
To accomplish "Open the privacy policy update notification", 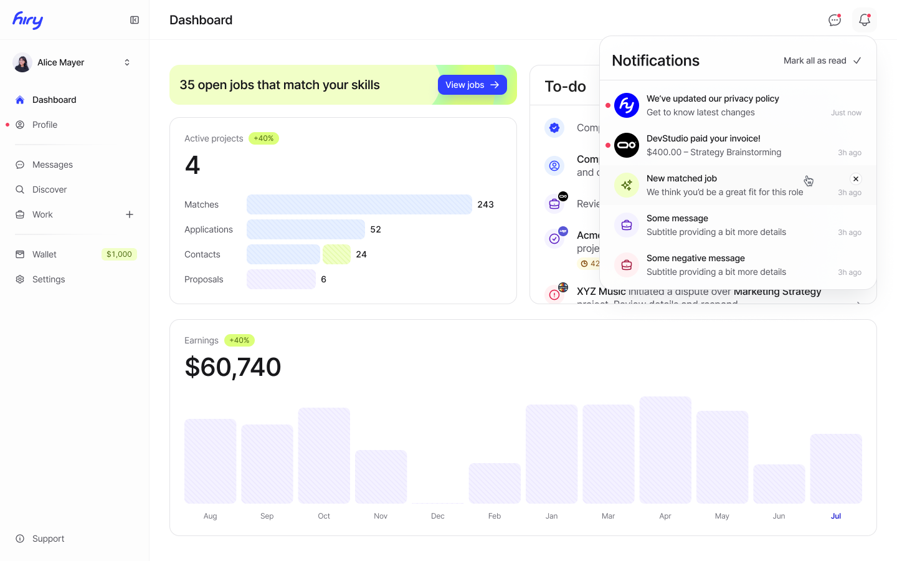I will point(738,105).
